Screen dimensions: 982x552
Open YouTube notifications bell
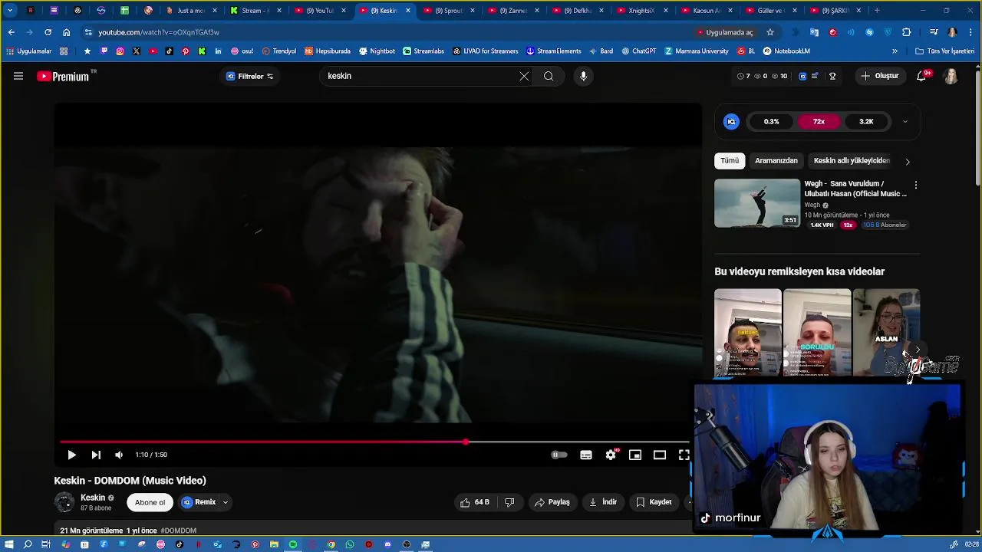(922, 76)
